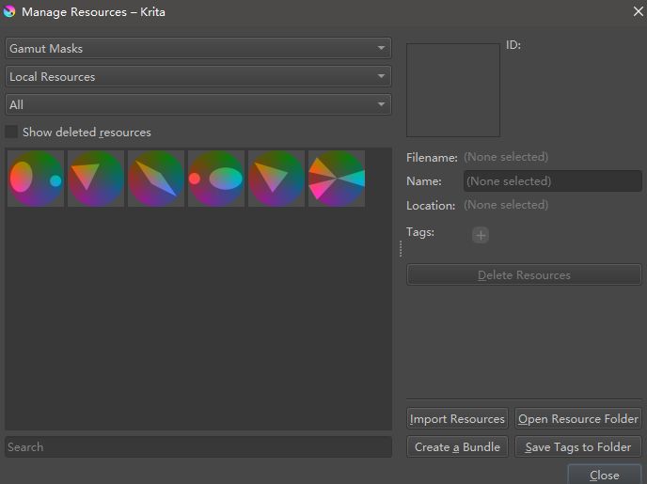Click Import Resources button
The width and height of the screenshot is (647, 484).
457,419
